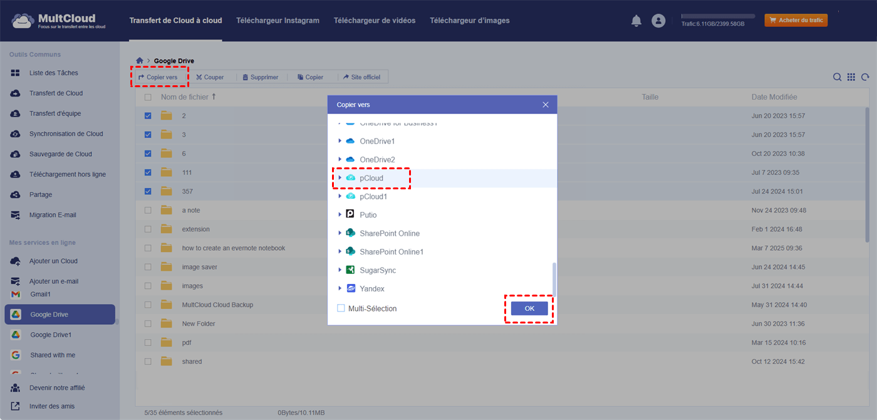Image resolution: width=877 pixels, height=420 pixels.
Task: Click the traffic usage progress bar
Action: [718, 16]
